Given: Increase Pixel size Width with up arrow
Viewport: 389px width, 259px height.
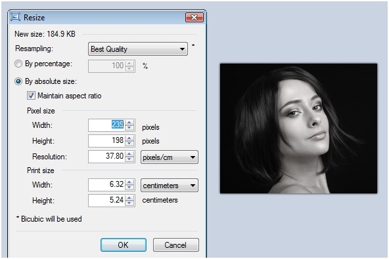Looking at the screenshot, I should [129, 123].
